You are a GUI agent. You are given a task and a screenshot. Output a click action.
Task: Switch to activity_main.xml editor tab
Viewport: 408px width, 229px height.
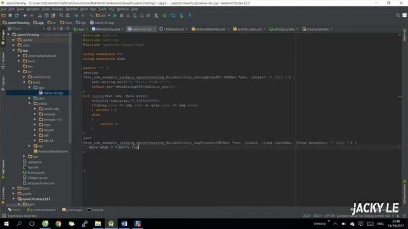pyautogui.click(x=249, y=29)
